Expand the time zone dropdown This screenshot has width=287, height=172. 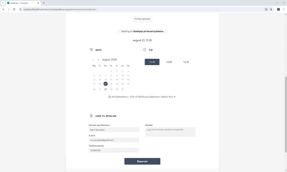[x=174, y=97]
